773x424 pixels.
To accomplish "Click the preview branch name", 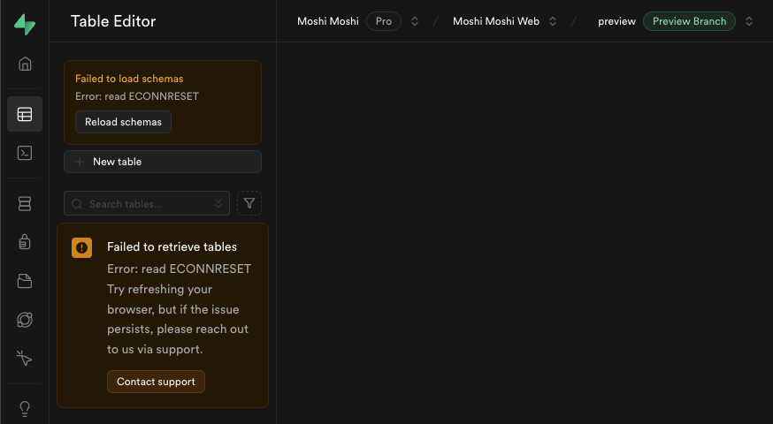I will 616,22.
